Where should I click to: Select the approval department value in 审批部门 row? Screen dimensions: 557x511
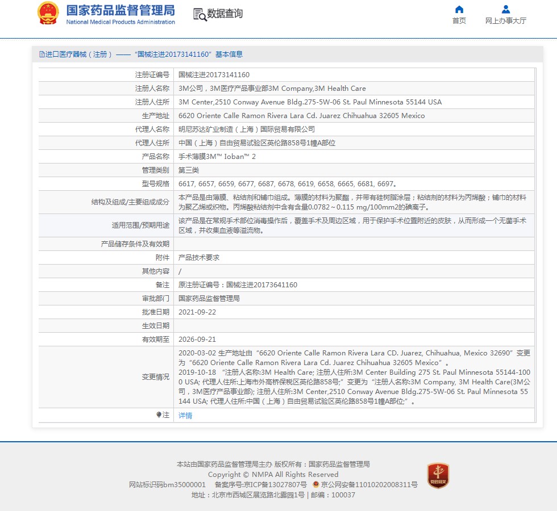tap(209, 299)
